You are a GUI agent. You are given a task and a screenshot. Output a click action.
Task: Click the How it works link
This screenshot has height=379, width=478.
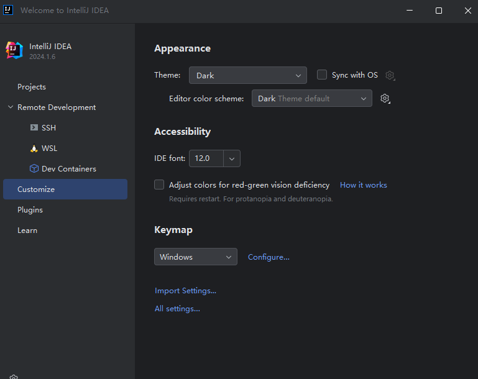364,185
